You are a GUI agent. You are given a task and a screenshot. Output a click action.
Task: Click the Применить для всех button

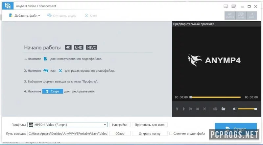[150, 125]
